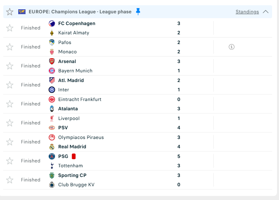This screenshot has width=279, height=200.
Task: Click the info icon in Pafos match row
Action: point(232,47)
